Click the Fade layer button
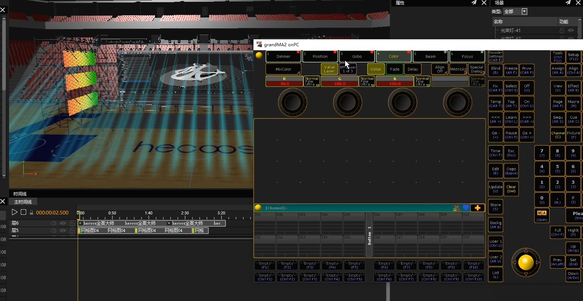Screen dimensions: 583x301 tap(395, 69)
